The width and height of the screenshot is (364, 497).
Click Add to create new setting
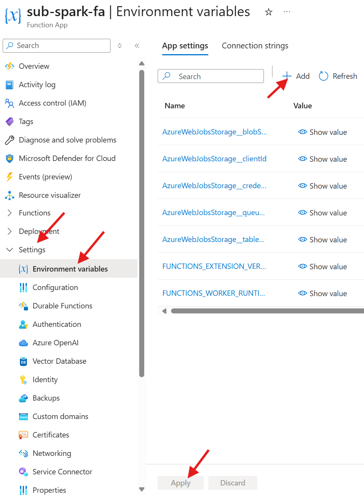pos(296,76)
